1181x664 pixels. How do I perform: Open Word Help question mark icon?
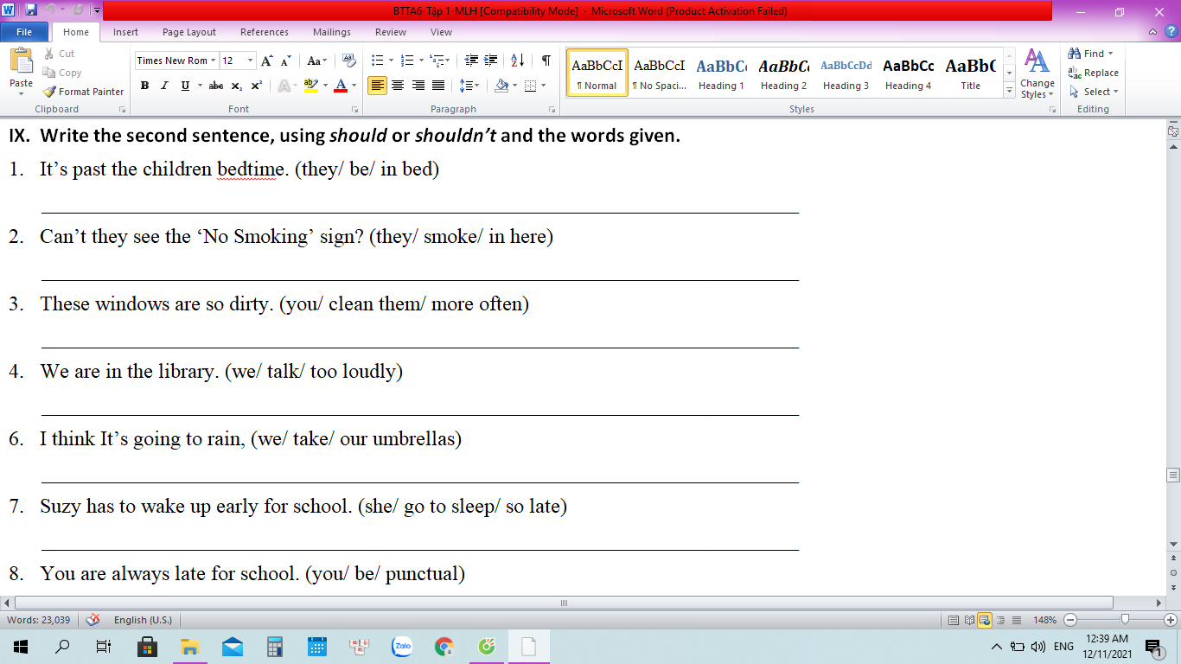1171,32
